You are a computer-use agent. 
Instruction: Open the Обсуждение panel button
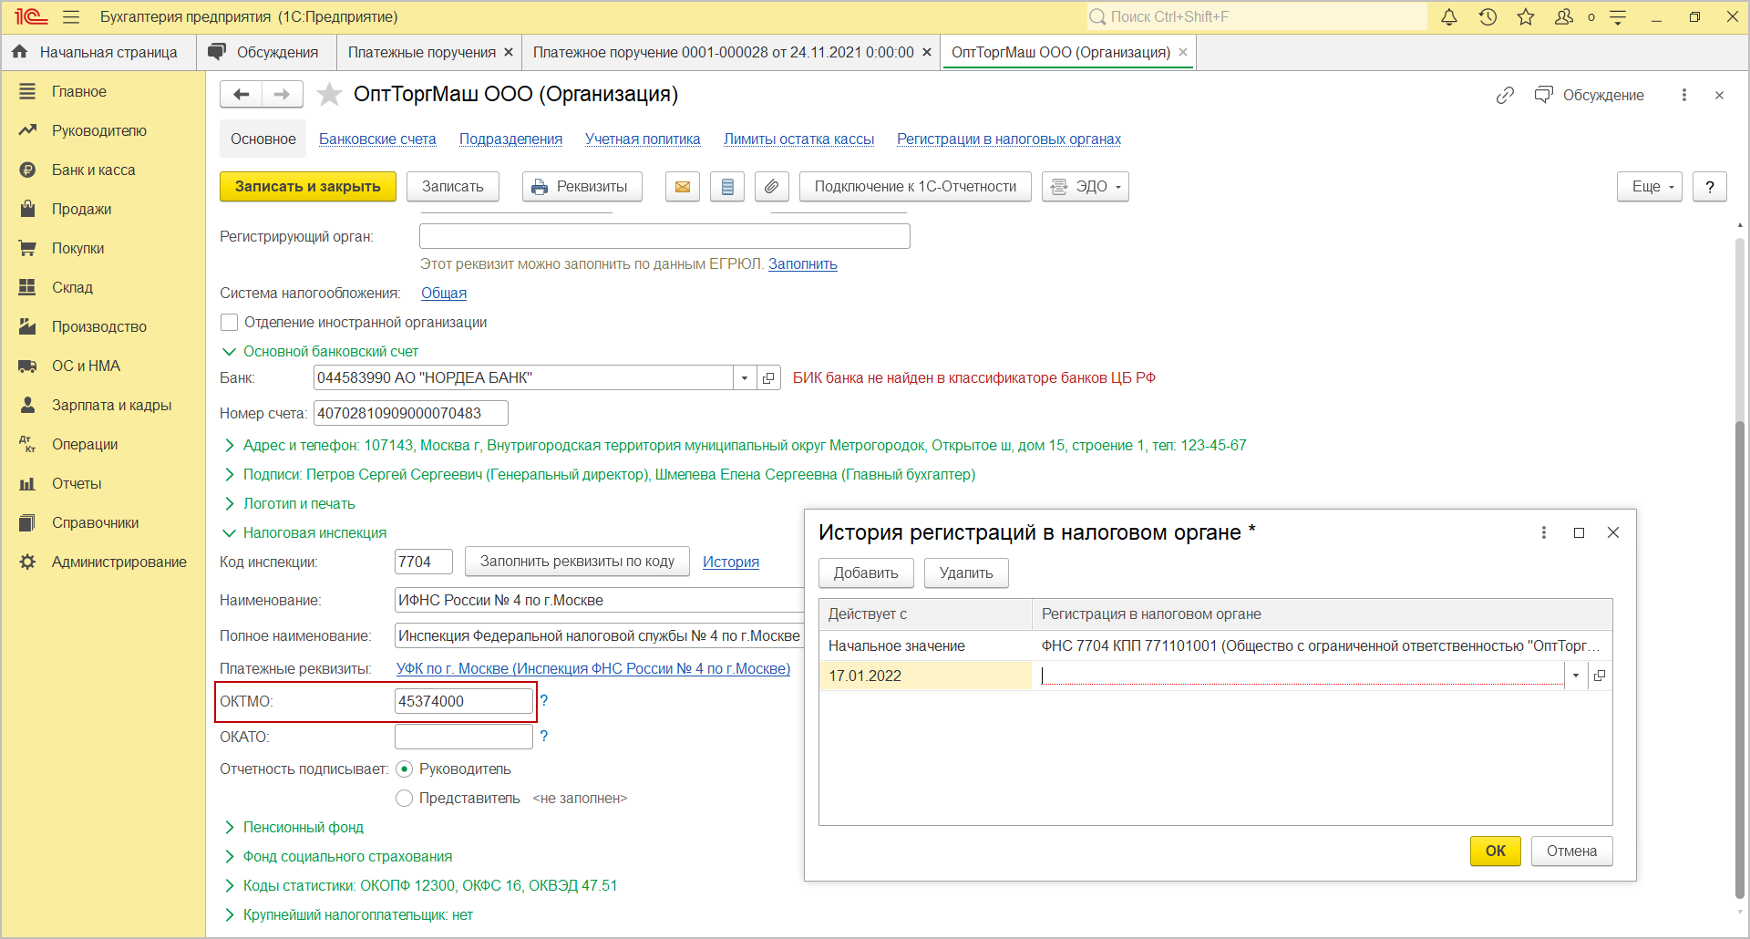(x=1590, y=95)
